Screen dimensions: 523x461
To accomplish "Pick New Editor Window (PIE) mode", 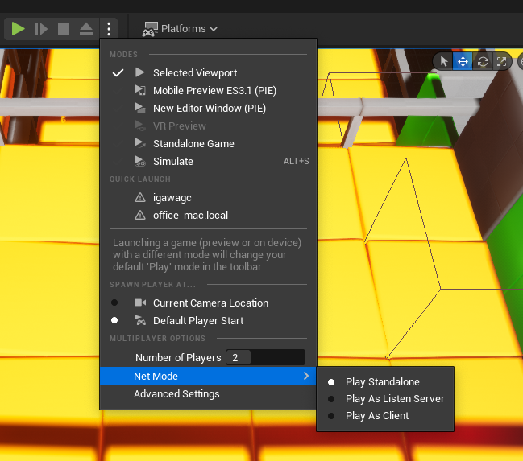I will click(x=209, y=108).
